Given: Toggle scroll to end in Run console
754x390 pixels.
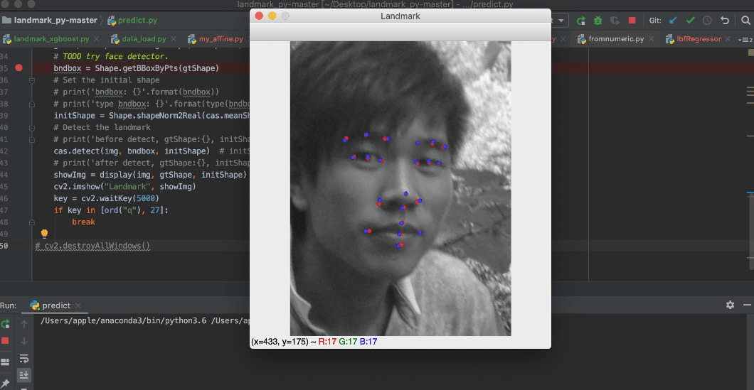Looking at the screenshot, I should [23, 374].
